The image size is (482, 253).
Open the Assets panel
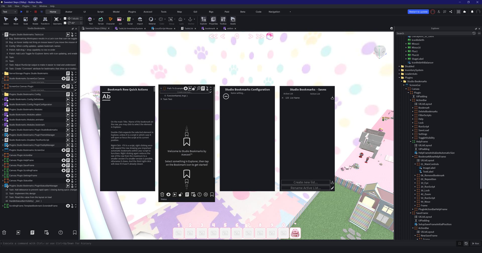[x=233, y=21]
